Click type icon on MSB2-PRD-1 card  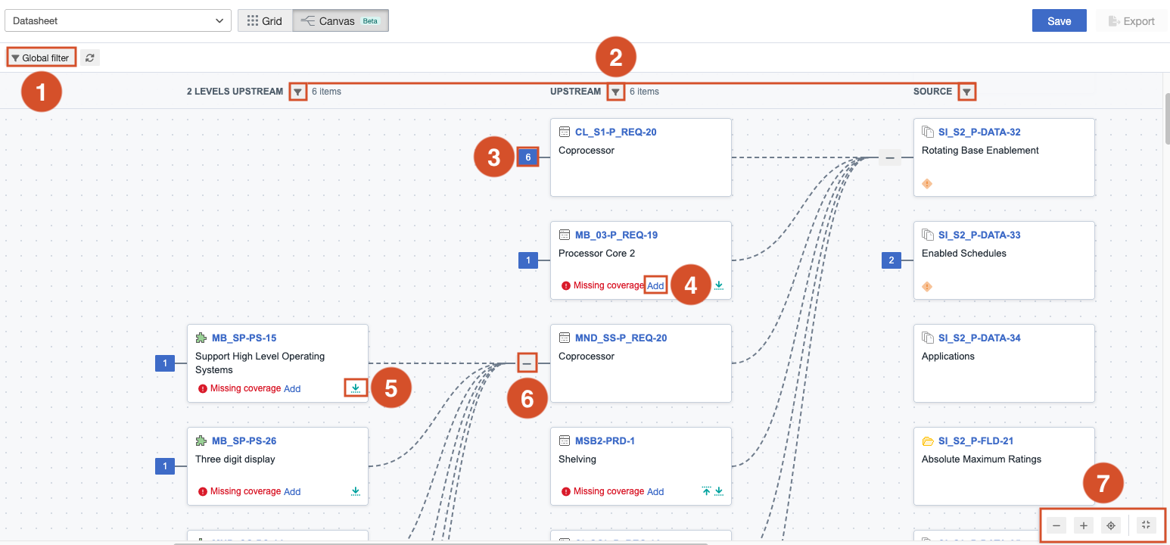click(565, 441)
